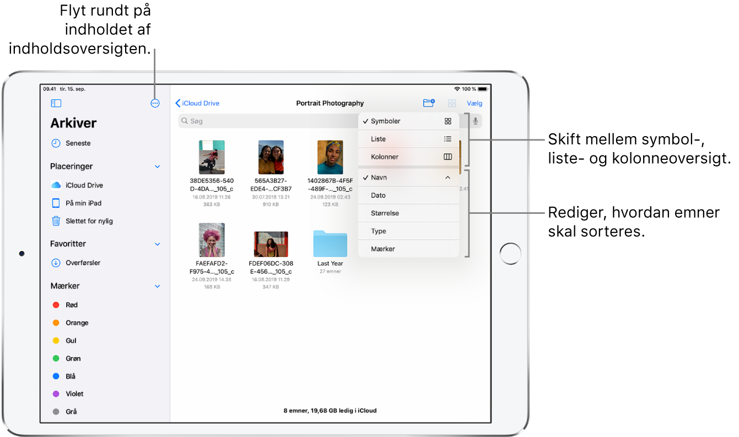Select the Rød tag color dot
The image size is (739, 437).
click(56, 305)
